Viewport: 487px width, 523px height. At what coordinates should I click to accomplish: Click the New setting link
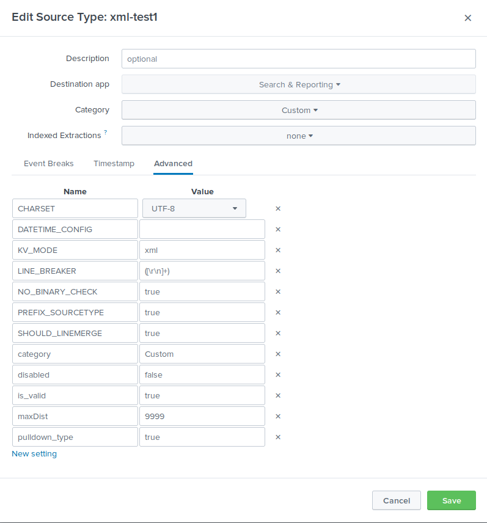point(34,454)
